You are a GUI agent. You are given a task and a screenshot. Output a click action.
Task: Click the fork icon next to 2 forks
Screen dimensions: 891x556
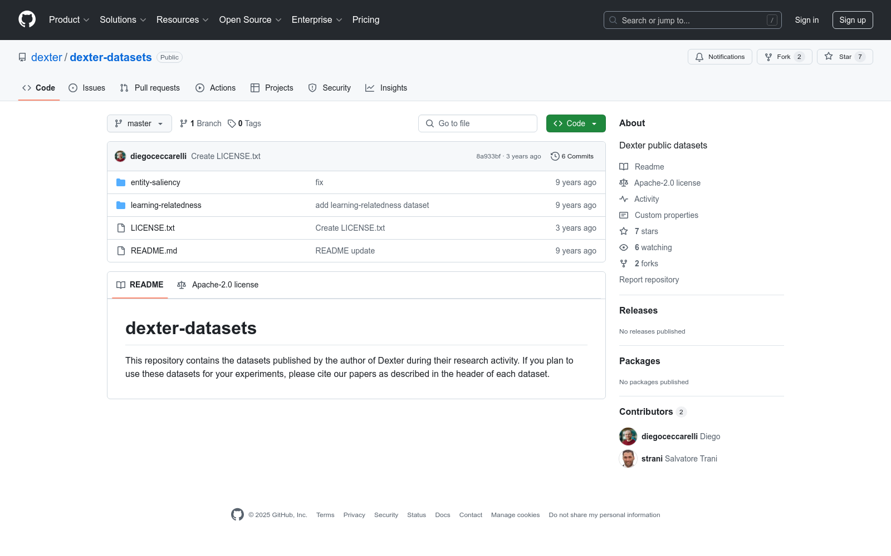(624, 264)
